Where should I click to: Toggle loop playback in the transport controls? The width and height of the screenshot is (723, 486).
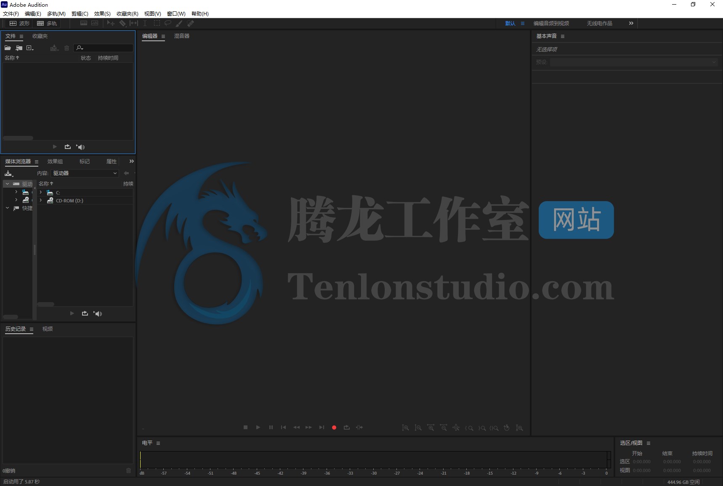click(347, 427)
